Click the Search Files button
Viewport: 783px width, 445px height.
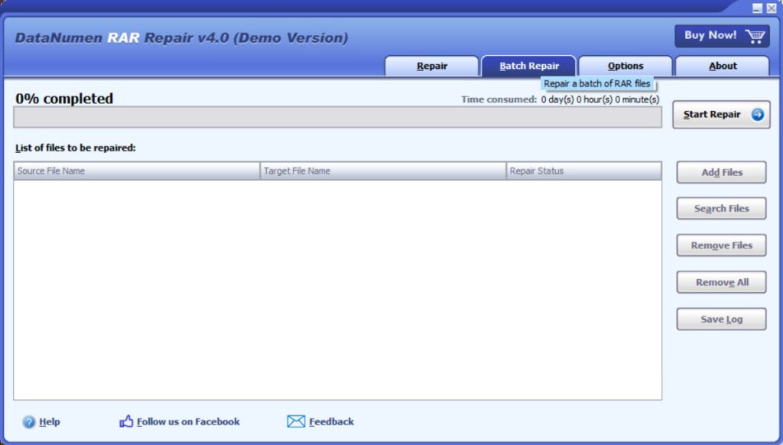tap(722, 209)
